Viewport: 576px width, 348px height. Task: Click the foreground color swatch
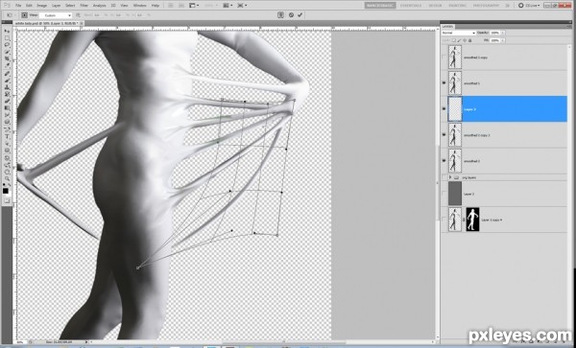click(6, 191)
